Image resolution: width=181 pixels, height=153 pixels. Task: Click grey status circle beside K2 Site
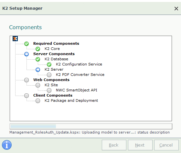(x=38, y=85)
